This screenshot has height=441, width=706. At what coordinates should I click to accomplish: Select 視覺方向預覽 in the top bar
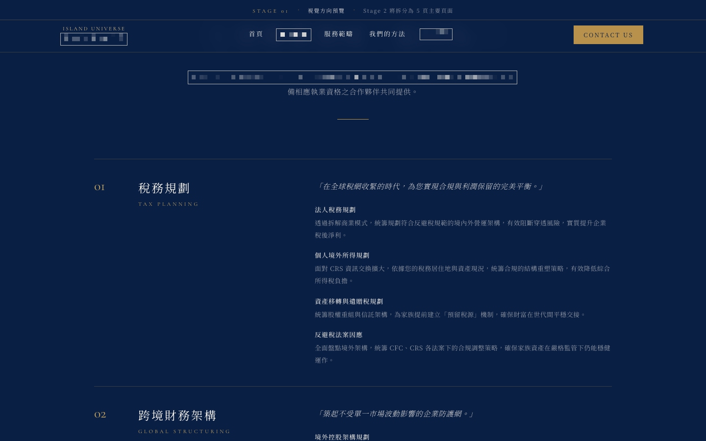point(326,11)
